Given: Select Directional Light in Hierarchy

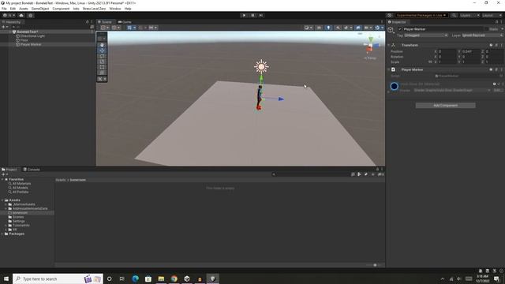Looking at the screenshot, I should 32,36.
